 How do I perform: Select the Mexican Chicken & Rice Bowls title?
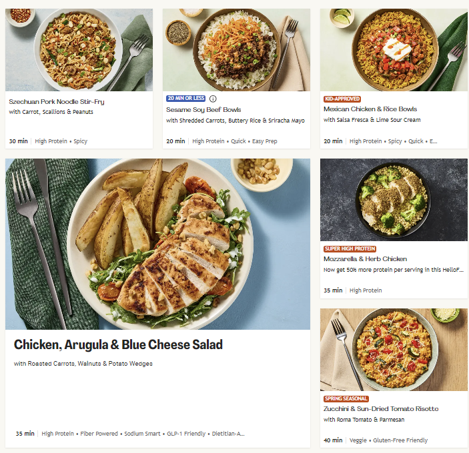(370, 109)
